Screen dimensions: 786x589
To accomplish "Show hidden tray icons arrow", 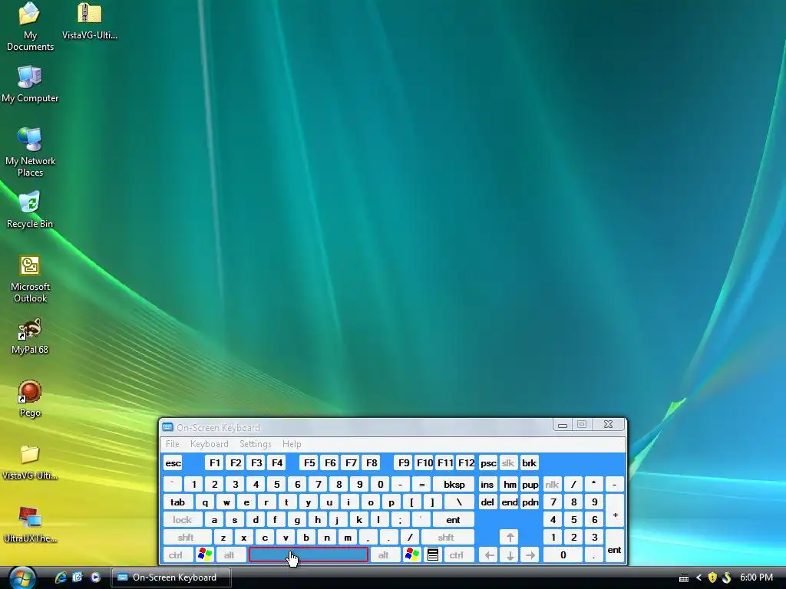I will tap(698, 577).
